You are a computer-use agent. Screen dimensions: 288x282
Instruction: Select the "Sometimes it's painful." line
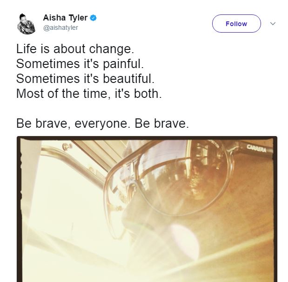(80, 64)
